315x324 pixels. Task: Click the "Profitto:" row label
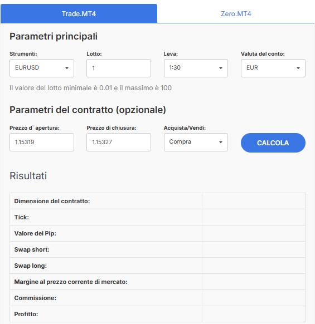(26, 314)
